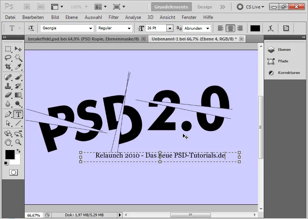Select the 3D Rotate tool
This screenshot has height=219, width=308.
tap(8, 133)
